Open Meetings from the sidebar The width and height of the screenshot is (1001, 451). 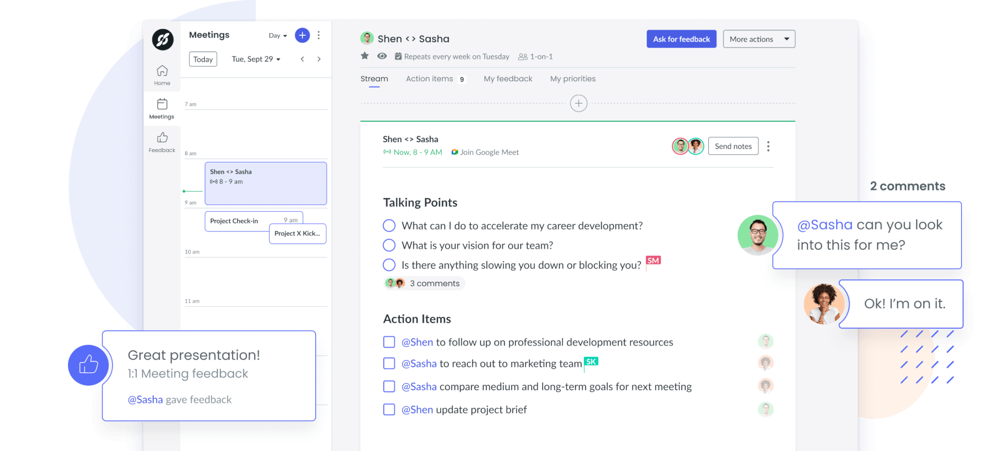(x=162, y=109)
